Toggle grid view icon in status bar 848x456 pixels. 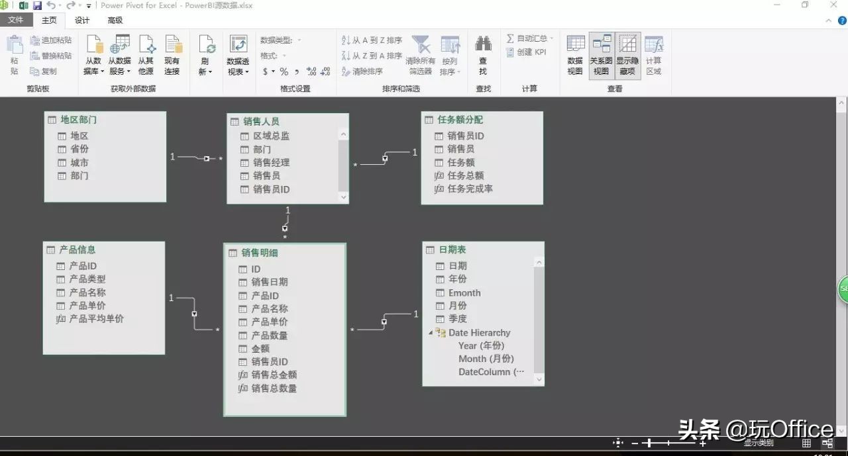[x=806, y=443]
